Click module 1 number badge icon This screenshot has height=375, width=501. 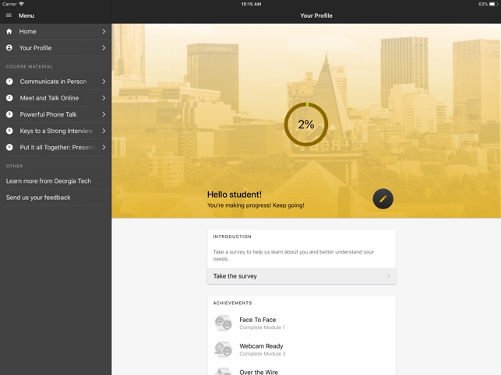(9, 82)
